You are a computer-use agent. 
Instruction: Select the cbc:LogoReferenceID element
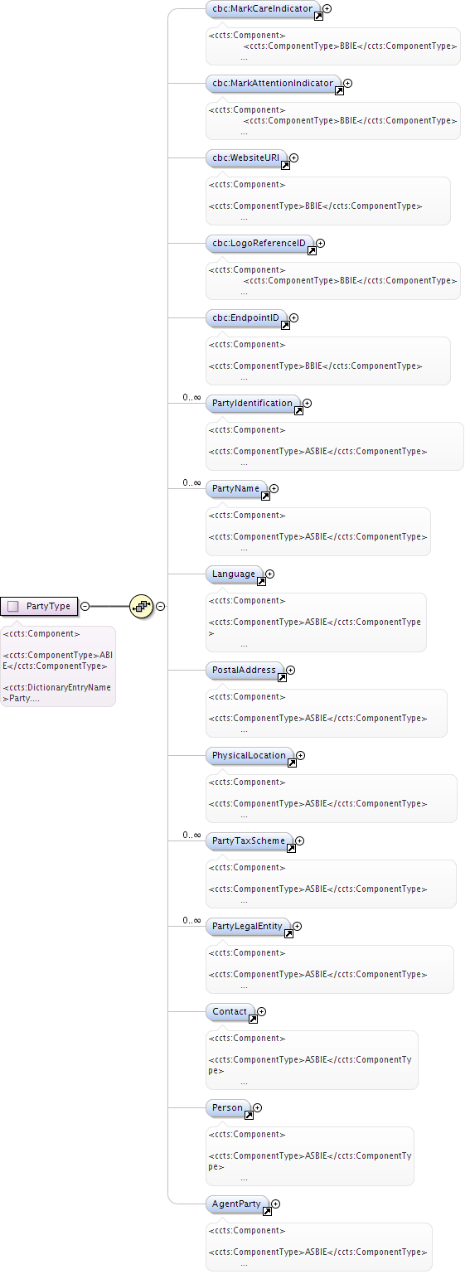click(260, 244)
